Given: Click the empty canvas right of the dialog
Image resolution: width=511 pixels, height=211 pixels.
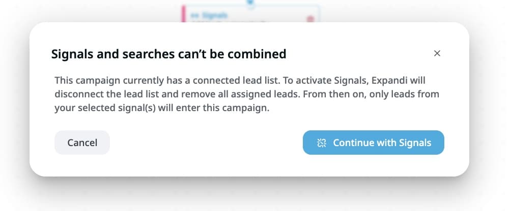Looking at the screenshot, I should click(490, 101).
